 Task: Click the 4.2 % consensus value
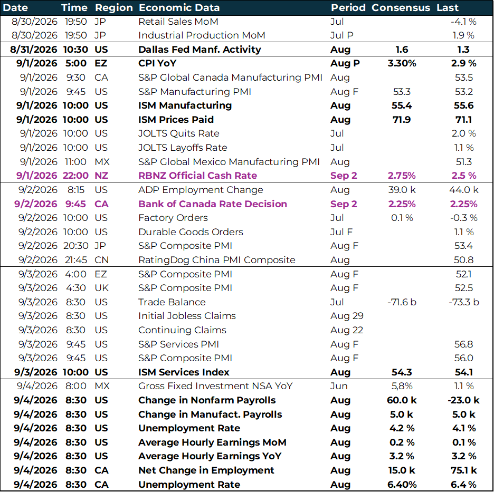pyautogui.click(x=402, y=428)
